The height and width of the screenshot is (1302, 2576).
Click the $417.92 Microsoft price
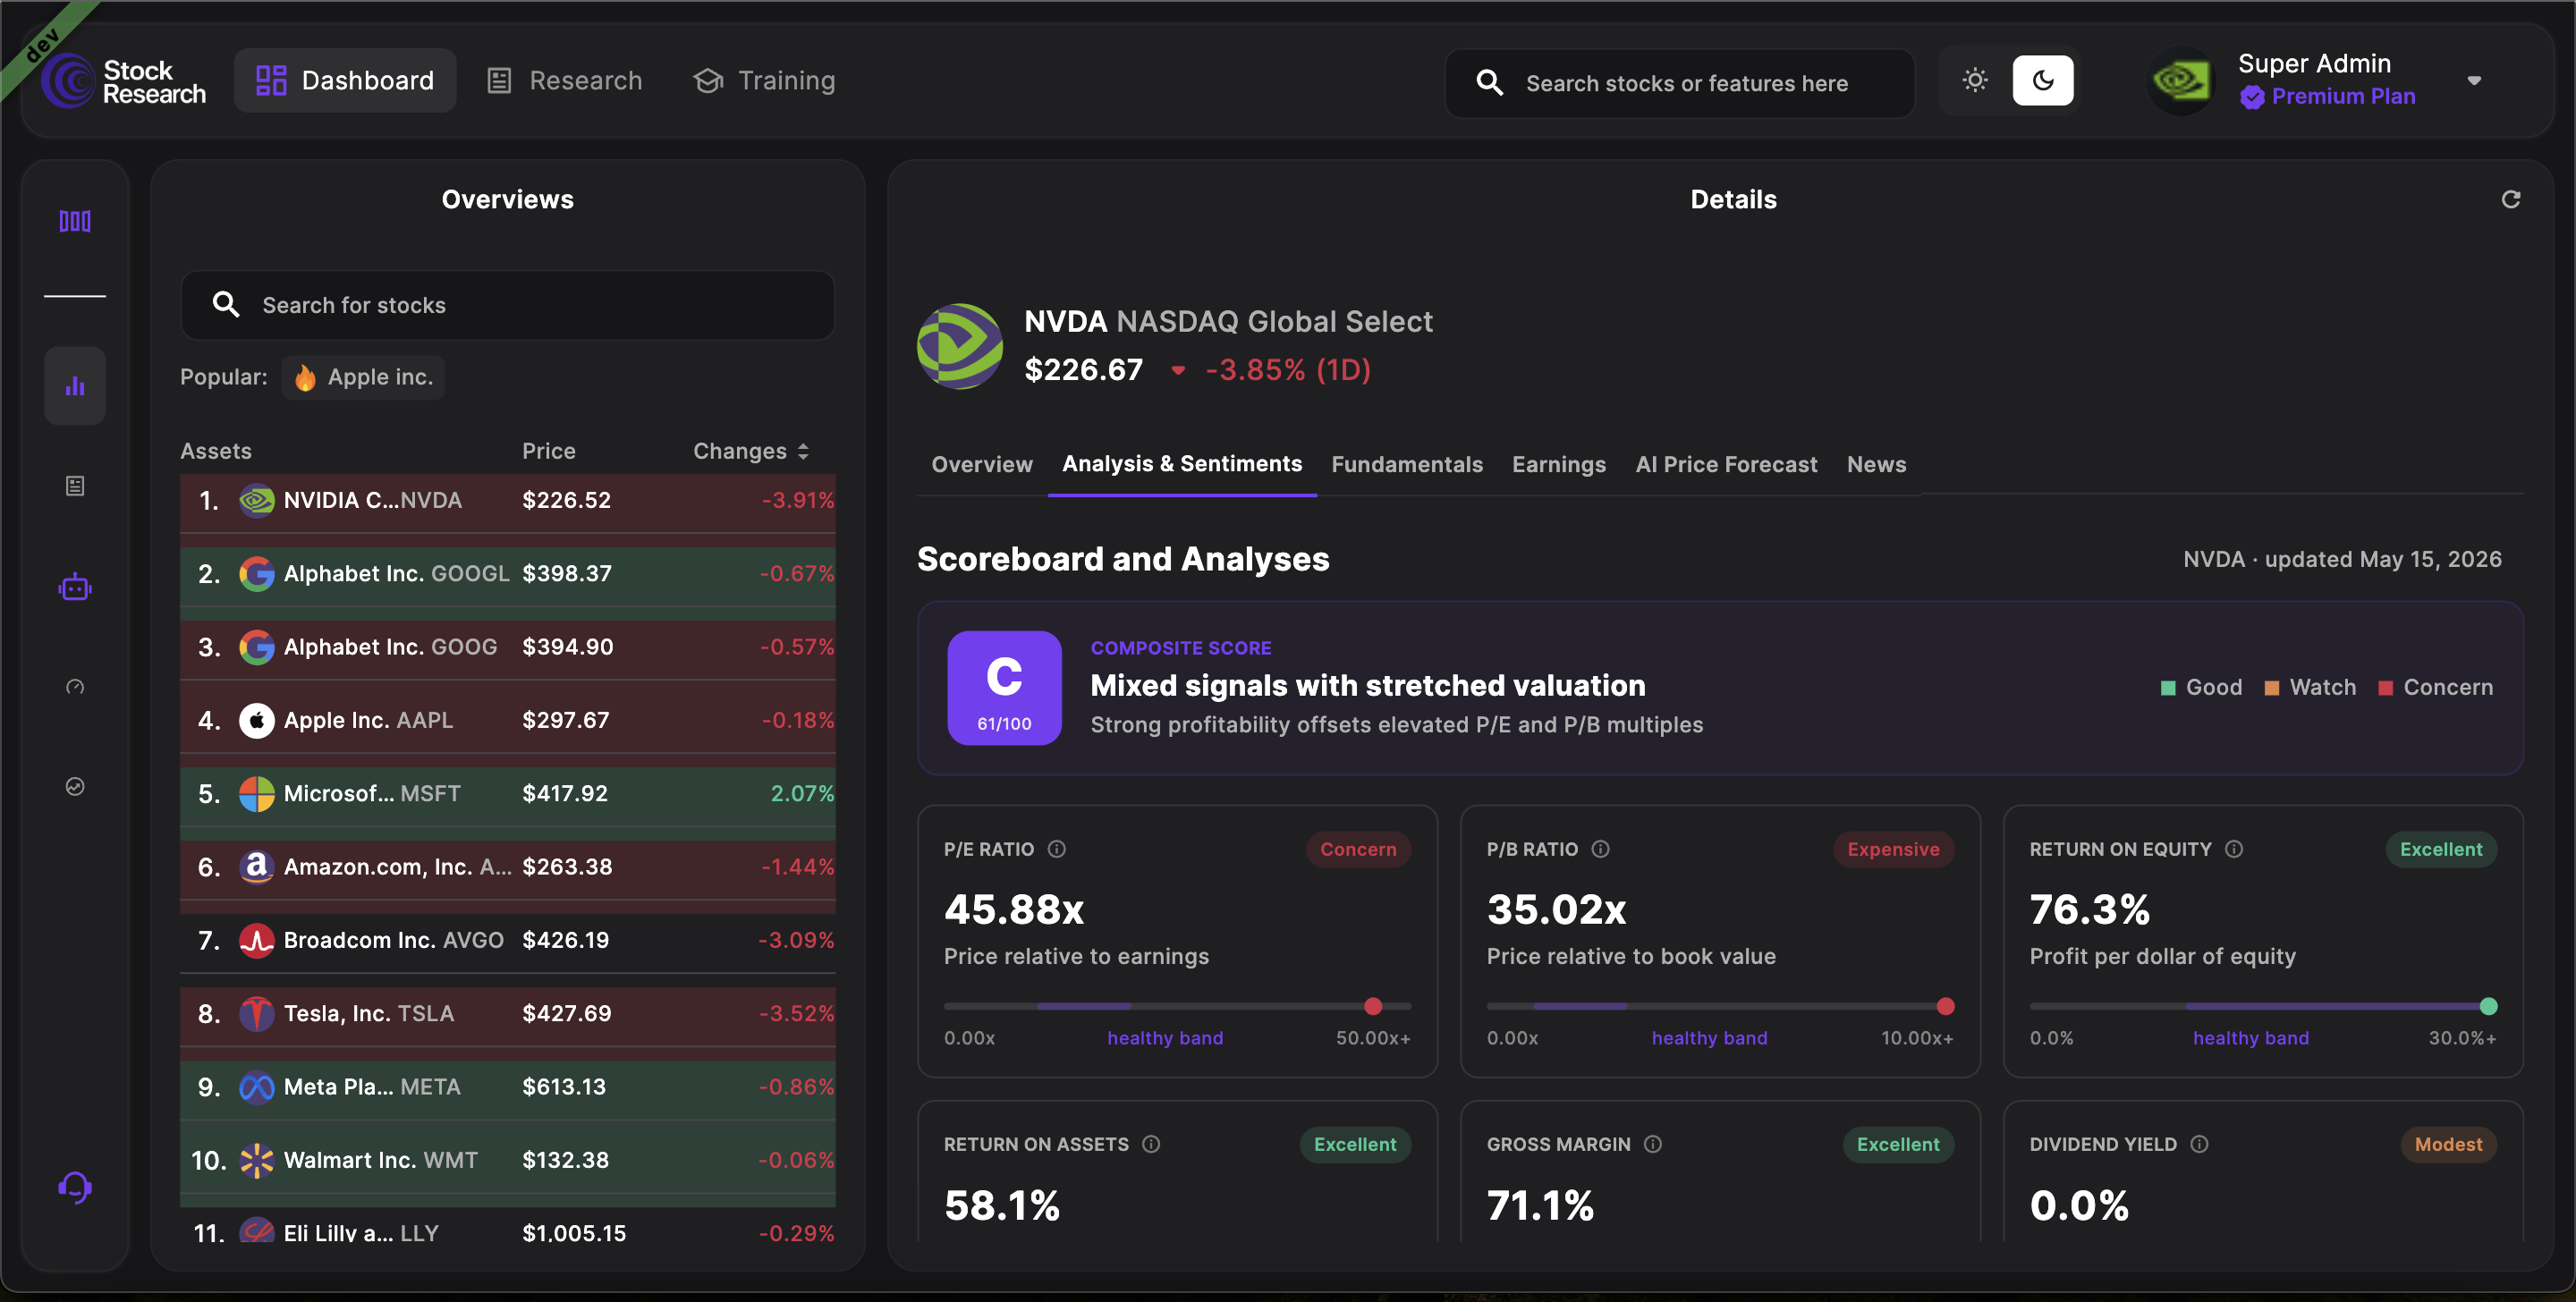[x=564, y=793]
